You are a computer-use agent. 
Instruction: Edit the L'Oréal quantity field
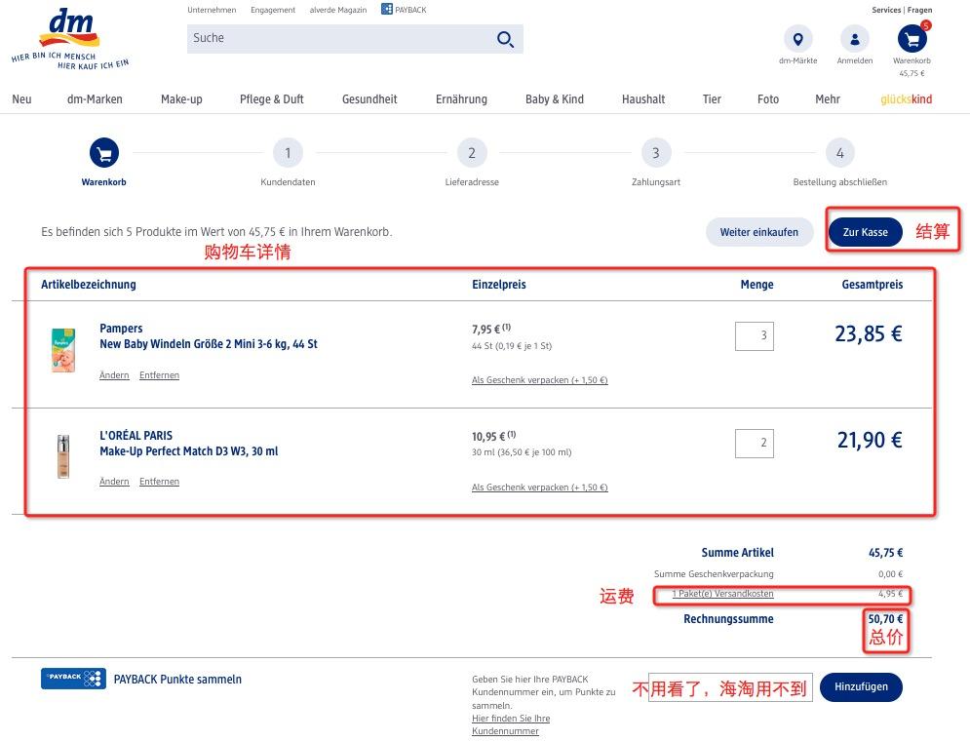coord(755,443)
